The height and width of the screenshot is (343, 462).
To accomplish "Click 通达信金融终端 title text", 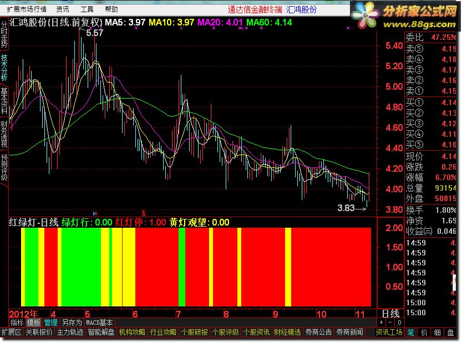I will 255,9.
